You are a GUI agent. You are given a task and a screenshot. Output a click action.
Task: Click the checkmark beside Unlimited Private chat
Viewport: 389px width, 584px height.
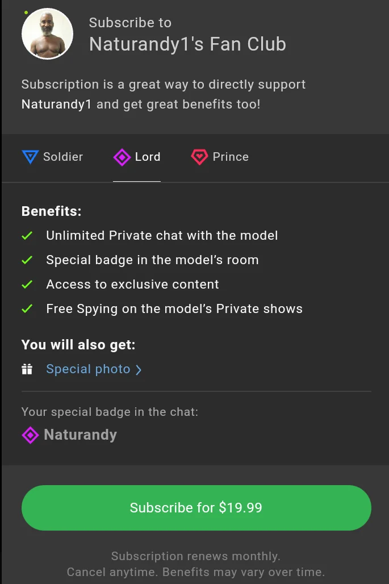[27, 235]
